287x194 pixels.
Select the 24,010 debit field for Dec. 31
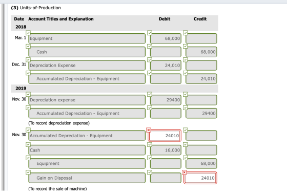166,66
